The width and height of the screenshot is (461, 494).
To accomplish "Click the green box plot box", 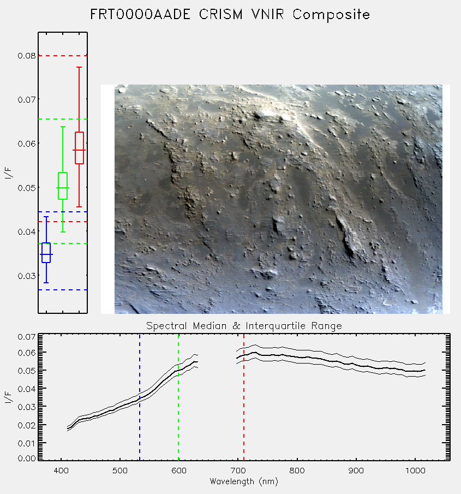I will click(x=63, y=186).
